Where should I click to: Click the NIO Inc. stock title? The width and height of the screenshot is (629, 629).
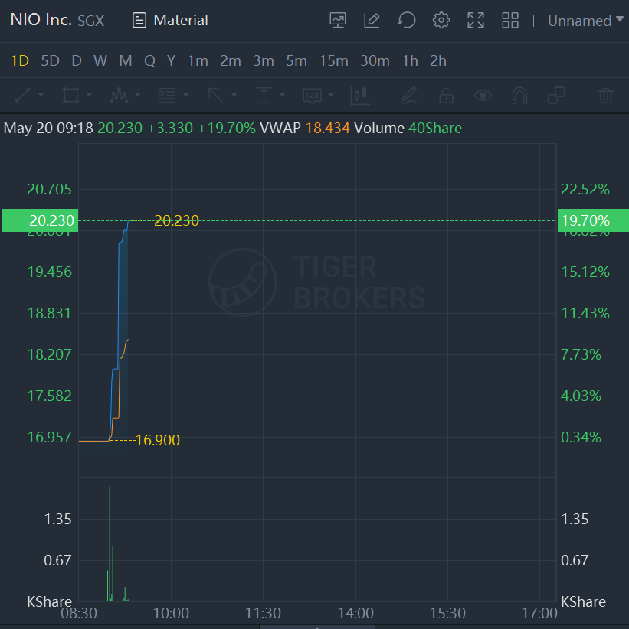(x=41, y=20)
